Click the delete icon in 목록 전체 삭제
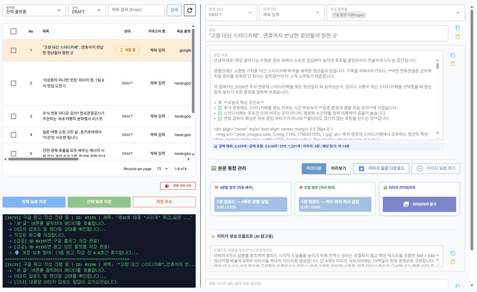The image size is (477, 292). pyautogui.click(x=167, y=186)
